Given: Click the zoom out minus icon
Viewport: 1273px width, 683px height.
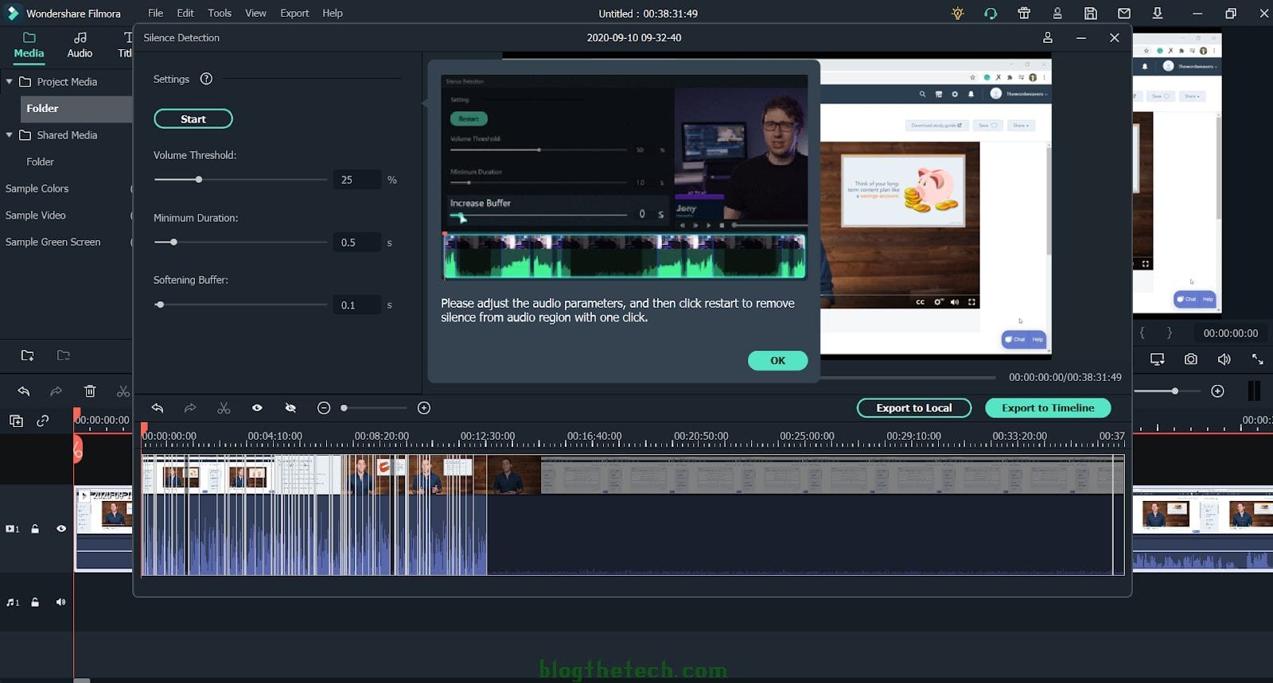Looking at the screenshot, I should coord(324,408).
